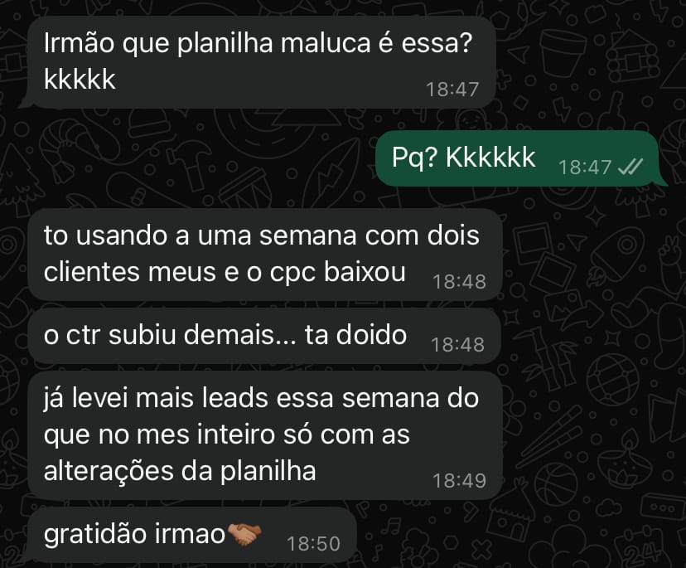686x568 pixels.
Task: Tap the text 'que no mes inteiro'
Action: point(160,434)
